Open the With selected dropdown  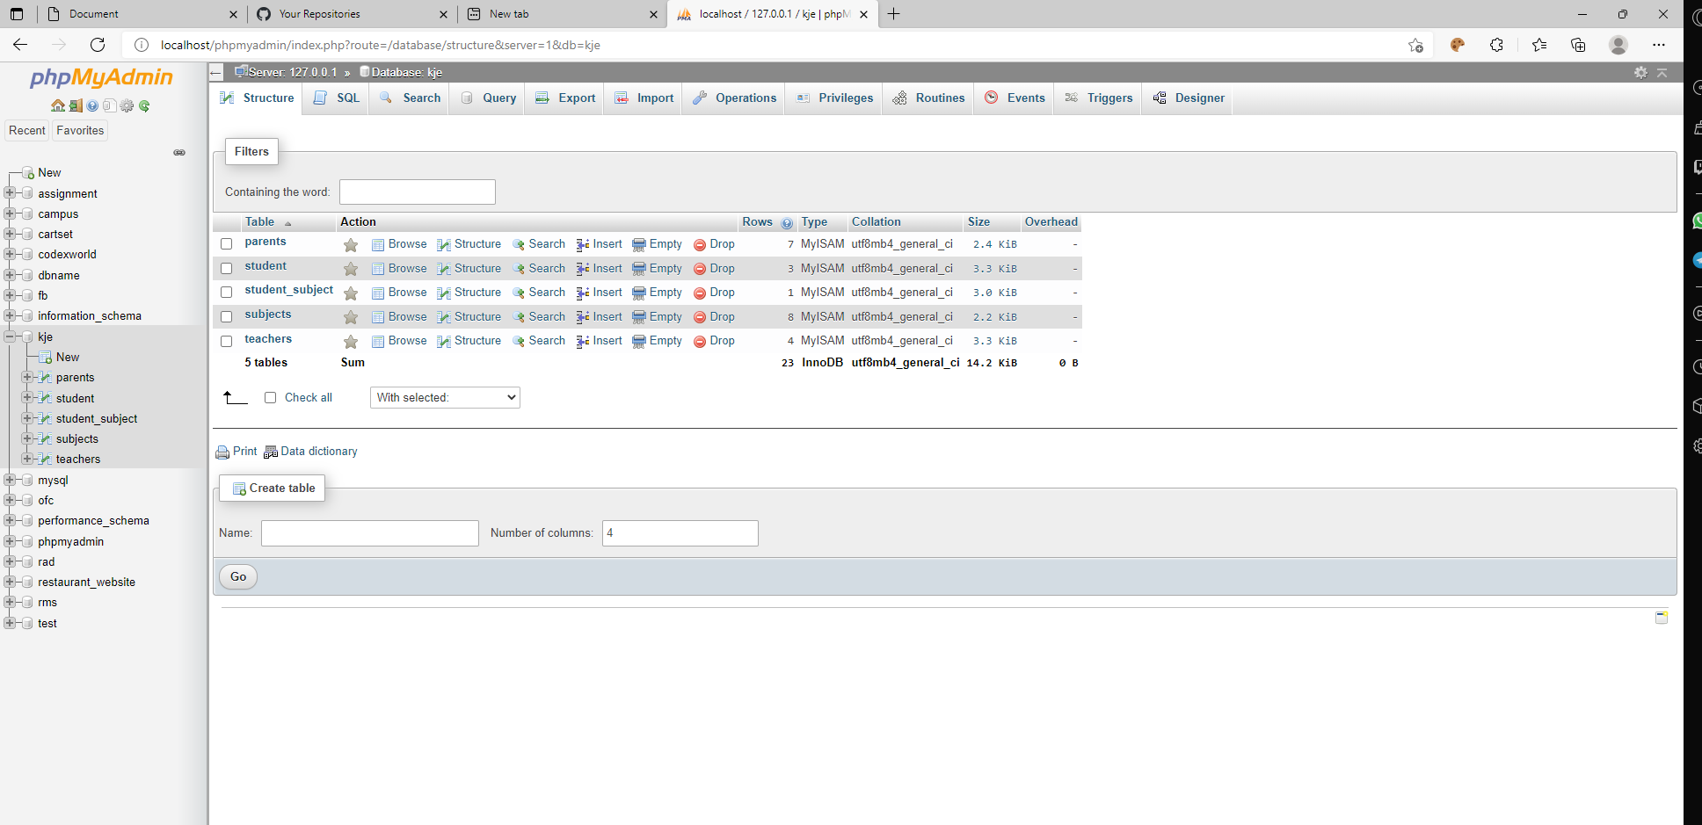tap(444, 397)
